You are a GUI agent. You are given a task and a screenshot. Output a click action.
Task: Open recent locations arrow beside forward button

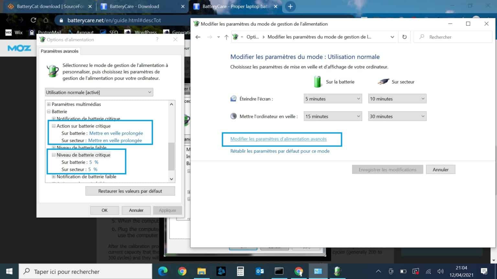pos(218,37)
